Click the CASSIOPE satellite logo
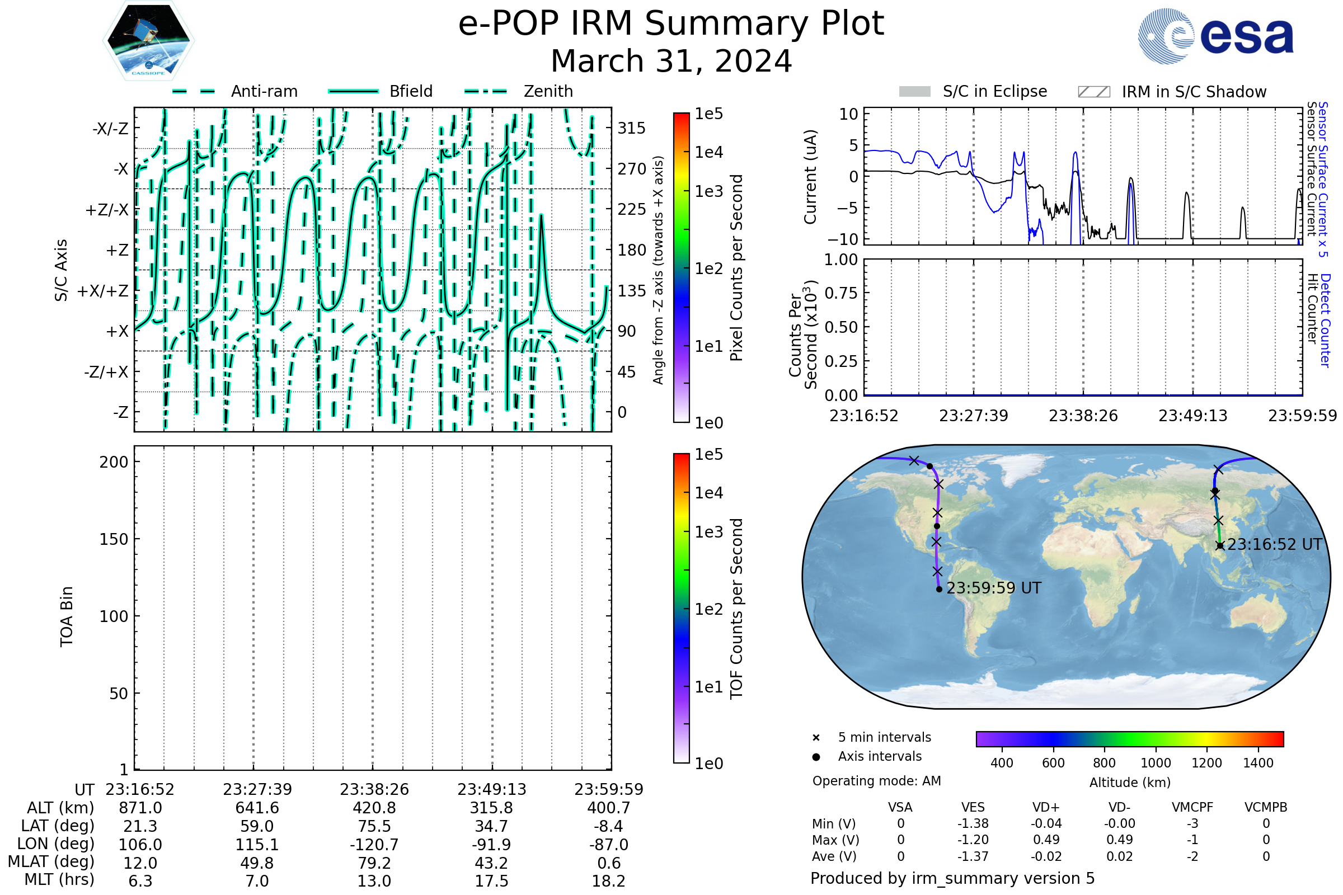 148,41
